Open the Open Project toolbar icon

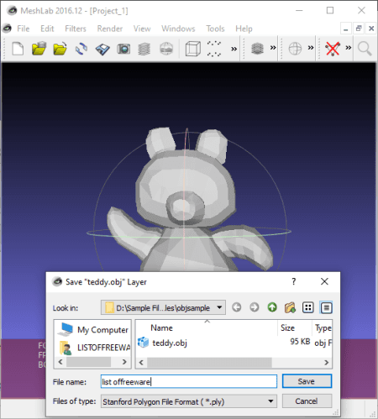39,49
